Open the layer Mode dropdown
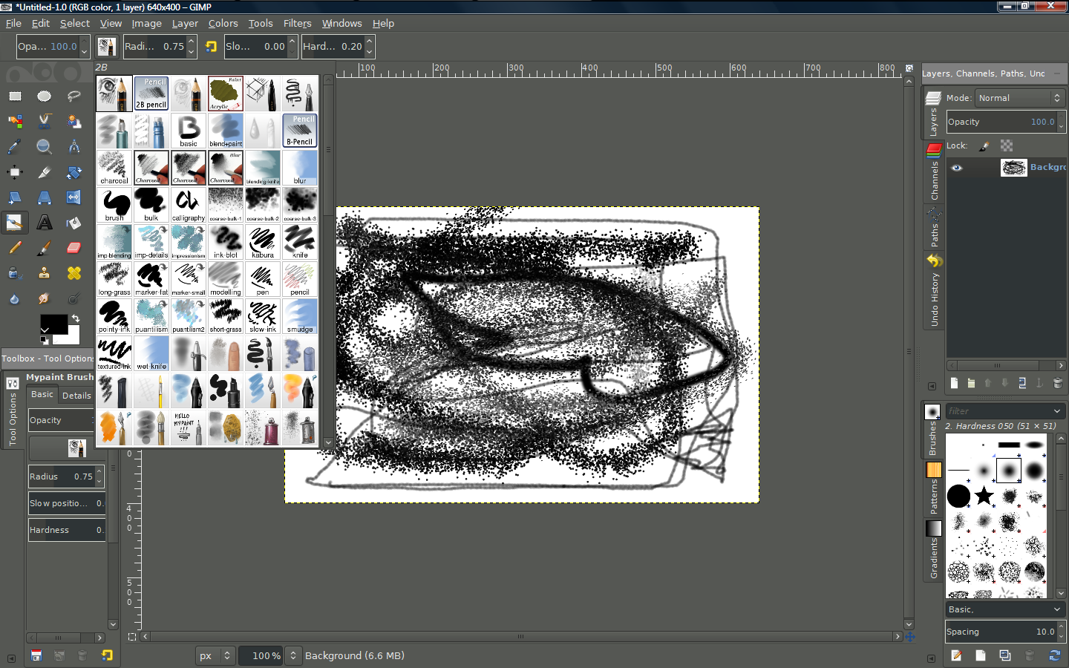 click(x=1020, y=98)
